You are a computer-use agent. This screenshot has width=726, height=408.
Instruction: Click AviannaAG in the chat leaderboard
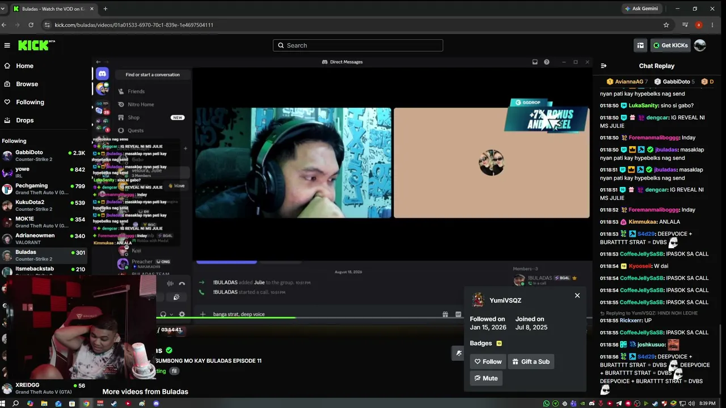[x=628, y=82]
